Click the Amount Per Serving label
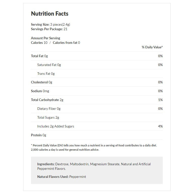Viewport: 194px width, 194px height. point(46,38)
